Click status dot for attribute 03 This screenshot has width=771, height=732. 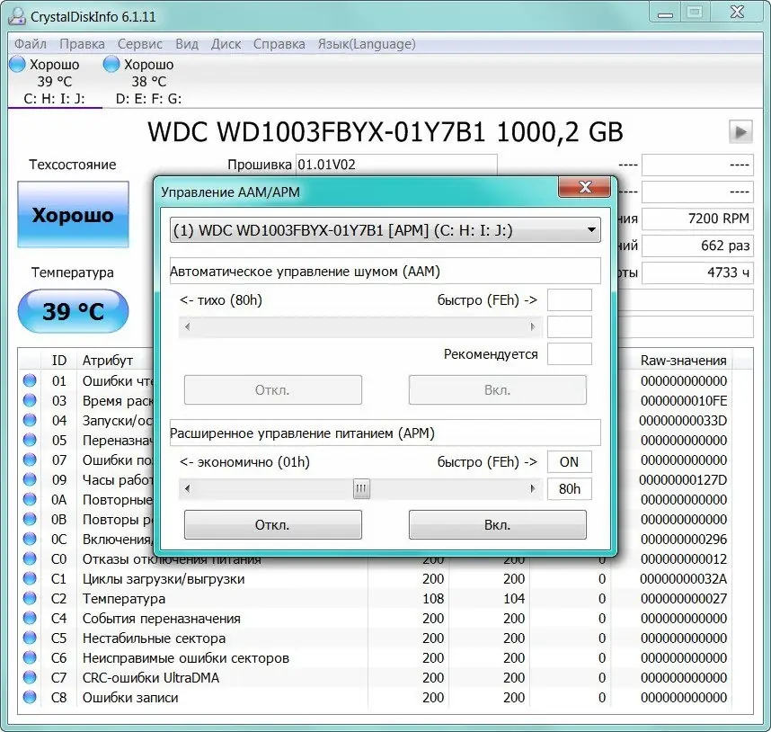tap(30, 400)
